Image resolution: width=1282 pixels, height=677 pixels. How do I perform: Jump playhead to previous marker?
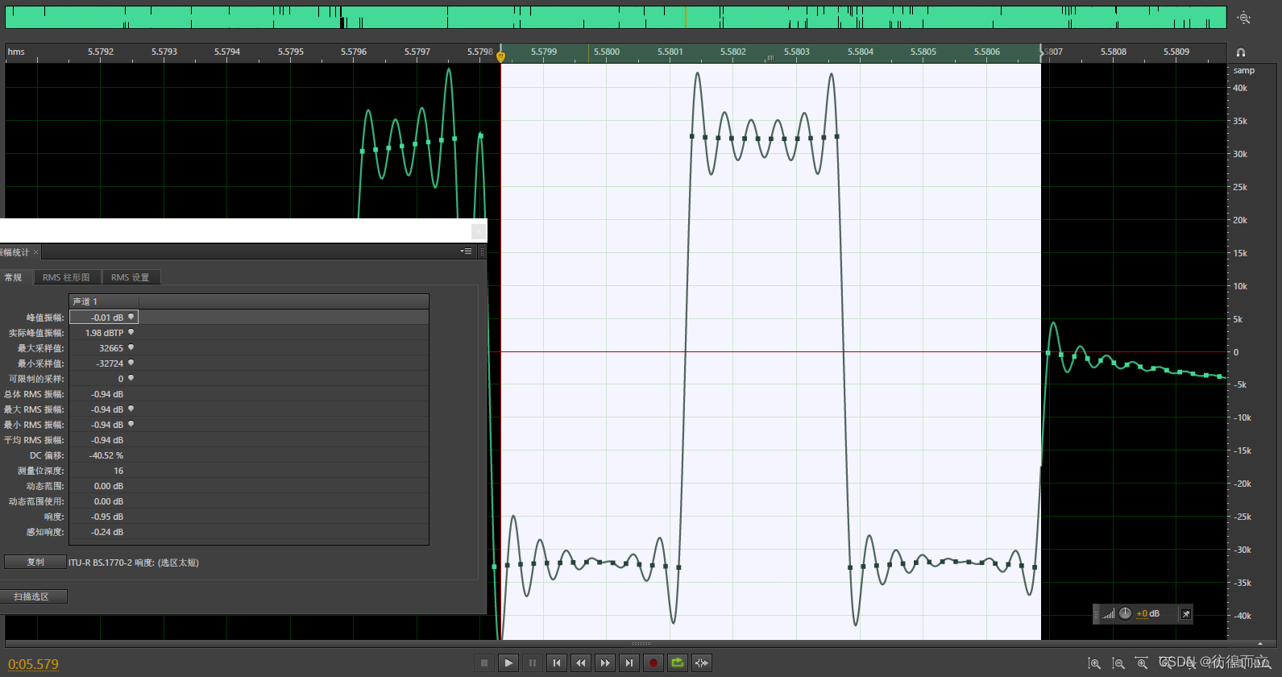coord(557,662)
